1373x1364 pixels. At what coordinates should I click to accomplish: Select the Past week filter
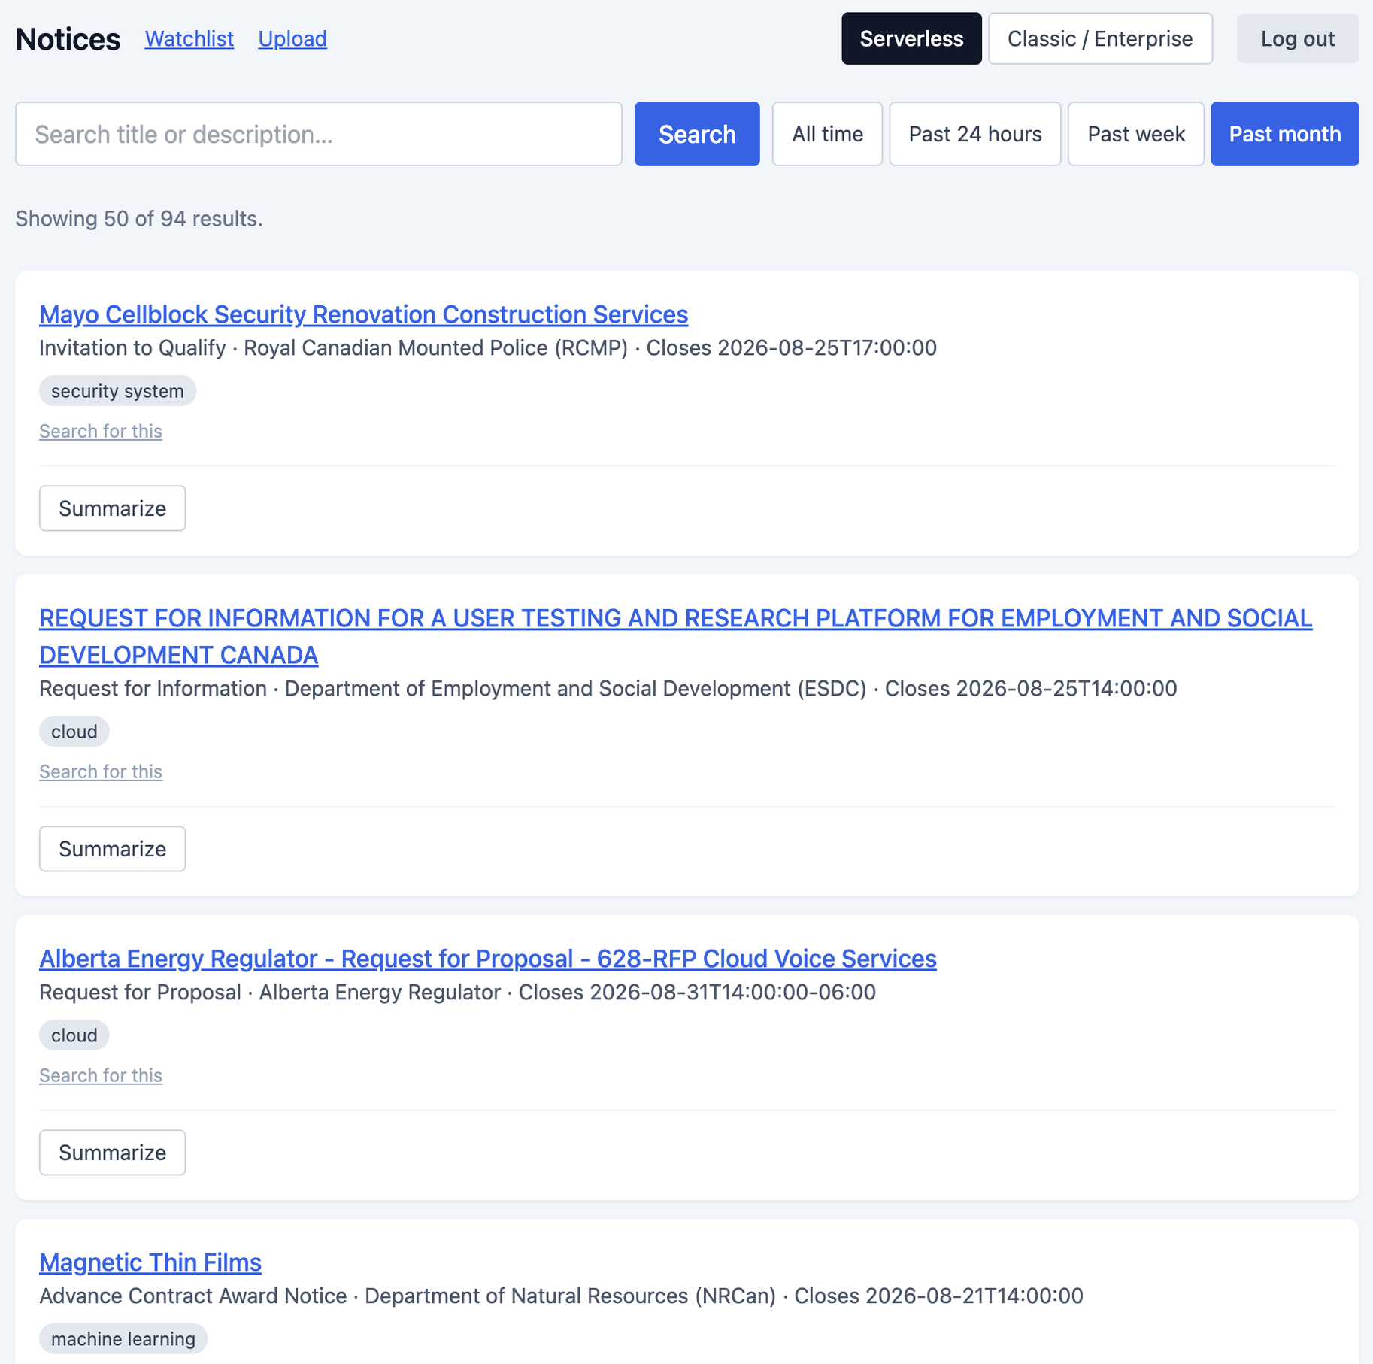click(x=1136, y=134)
